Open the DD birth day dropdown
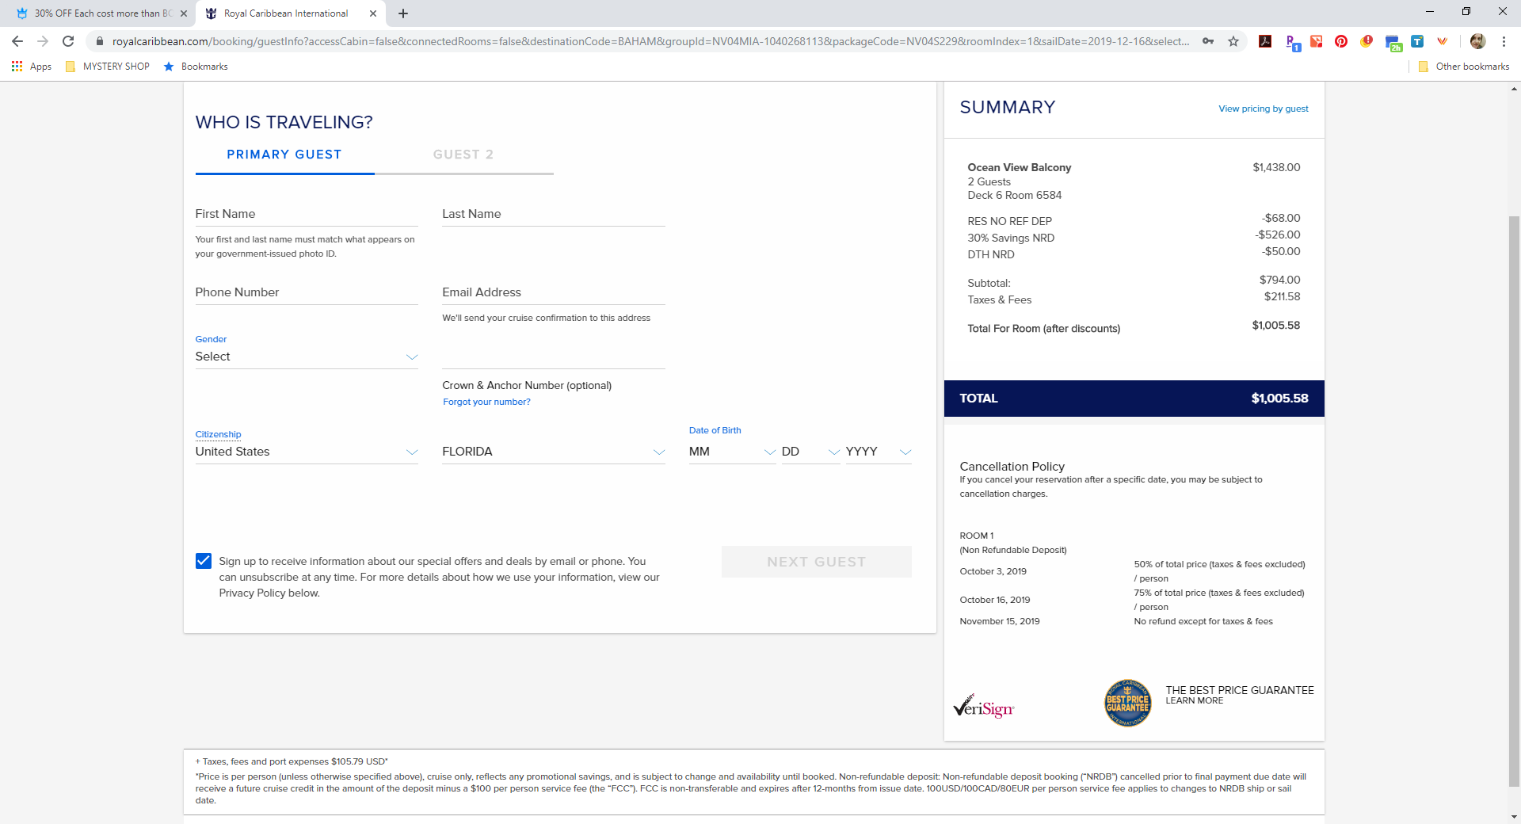The image size is (1521, 824). click(x=810, y=452)
